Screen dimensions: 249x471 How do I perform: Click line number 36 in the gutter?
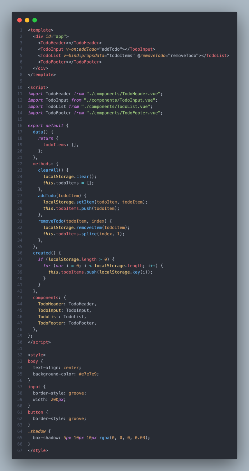[20, 253]
